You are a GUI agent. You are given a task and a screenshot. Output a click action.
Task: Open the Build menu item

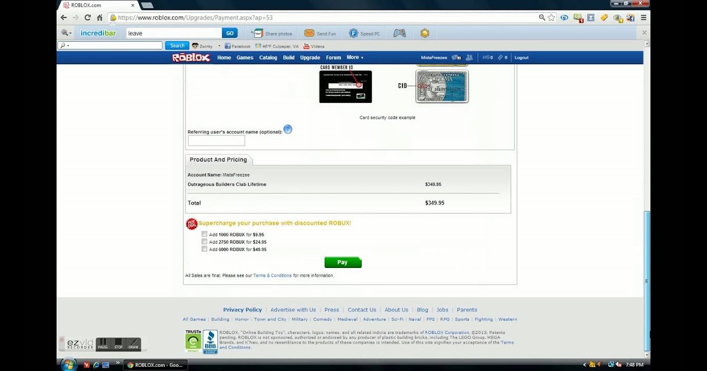pos(289,58)
